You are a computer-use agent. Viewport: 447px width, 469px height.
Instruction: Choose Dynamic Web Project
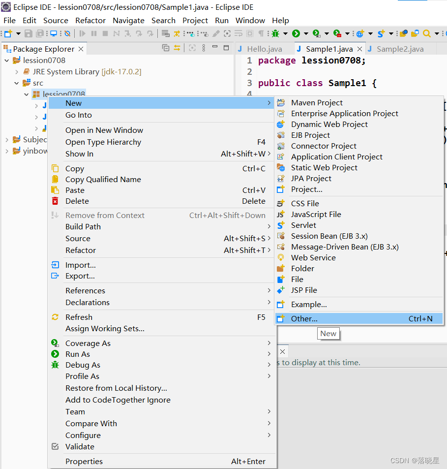pos(358,125)
